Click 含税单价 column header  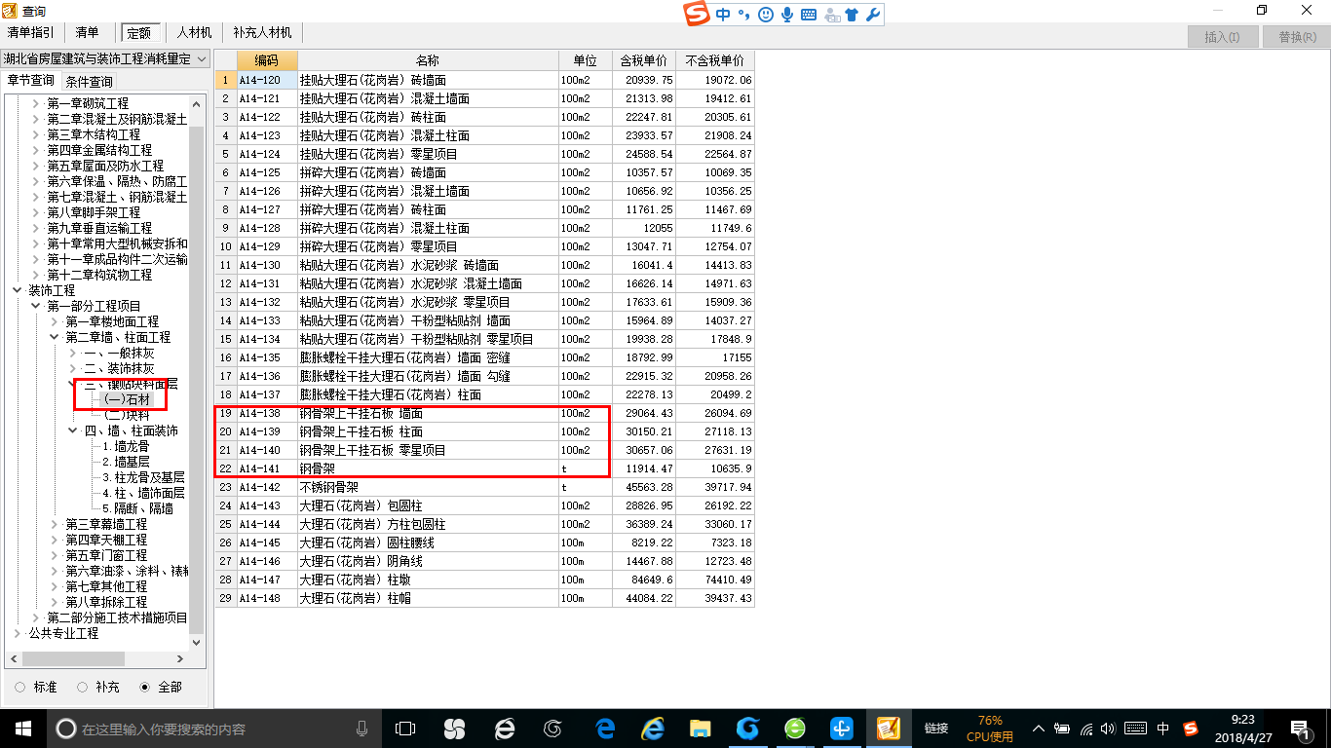click(x=644, y=60)
